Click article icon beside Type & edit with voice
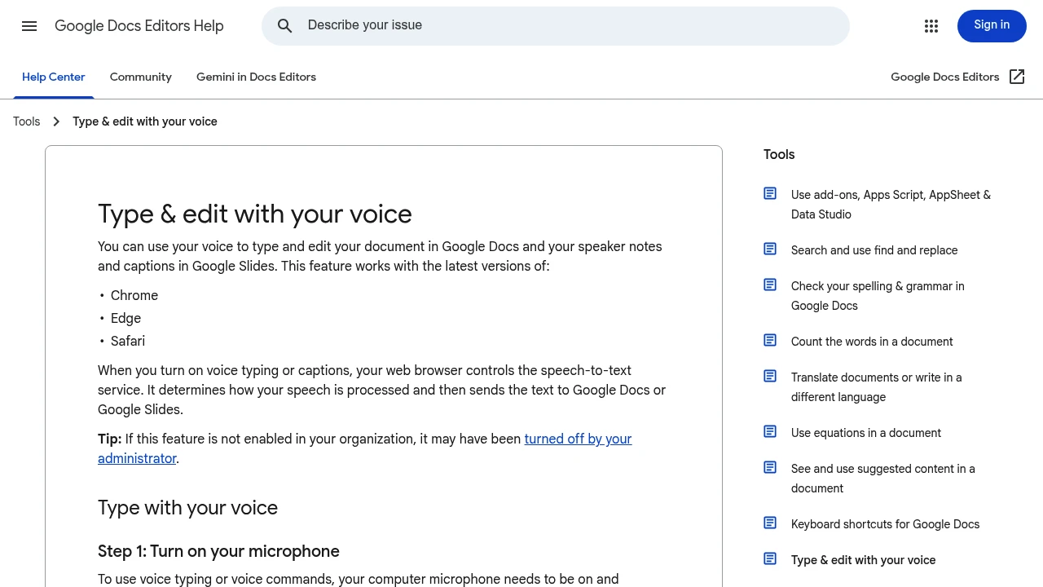 coord(770,558)
